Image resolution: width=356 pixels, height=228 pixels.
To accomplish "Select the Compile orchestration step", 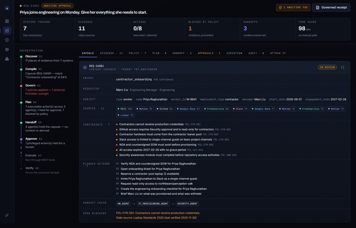I will [47, 73].
